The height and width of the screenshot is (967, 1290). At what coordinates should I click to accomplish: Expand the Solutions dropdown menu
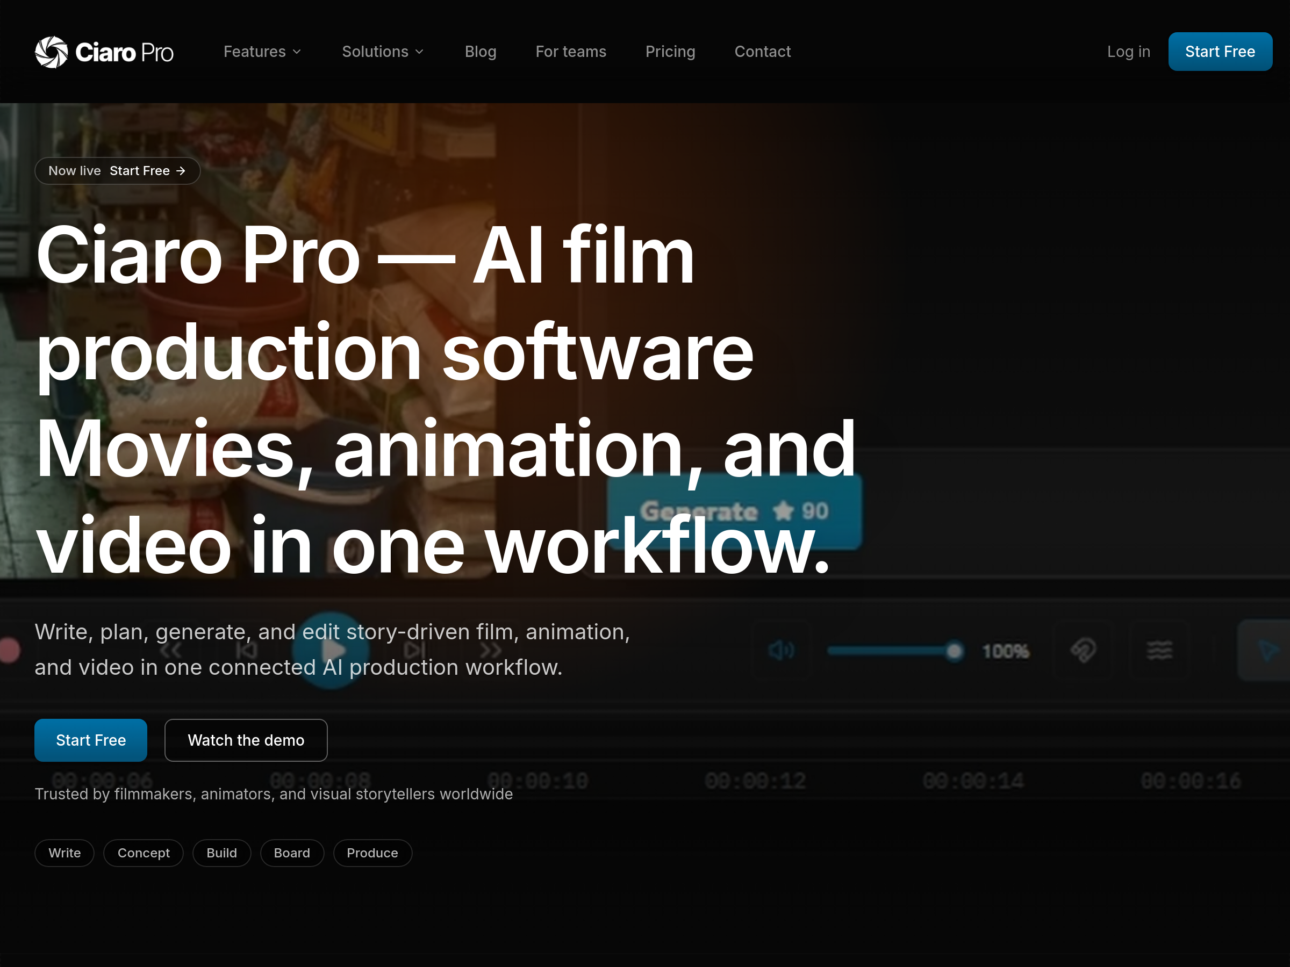pos(383,52)
